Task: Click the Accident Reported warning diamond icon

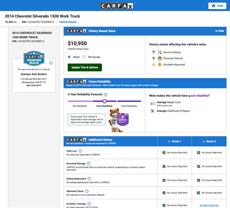Action: [160, 64]
